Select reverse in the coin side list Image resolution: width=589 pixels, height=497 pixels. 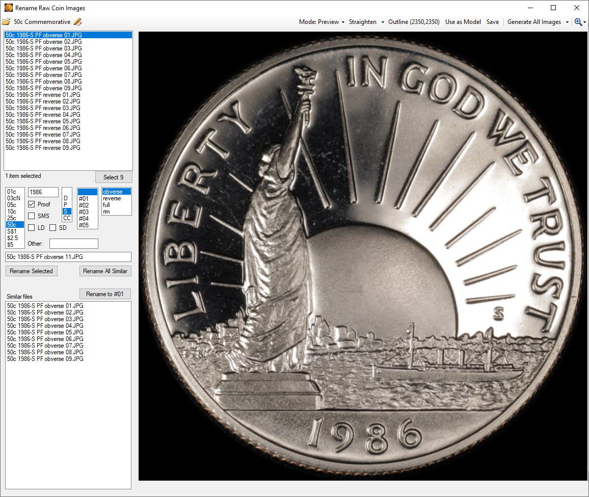(x=112, y=198)
